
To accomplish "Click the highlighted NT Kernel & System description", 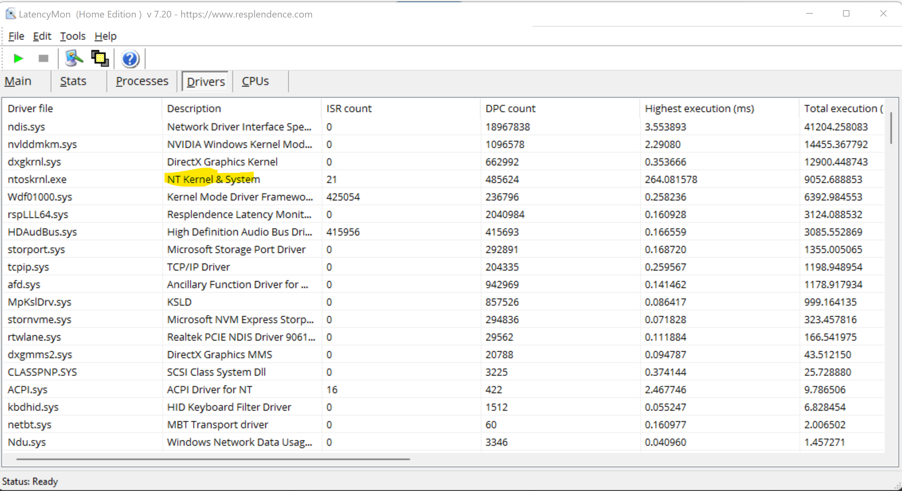I will click(x=214, y=179).
